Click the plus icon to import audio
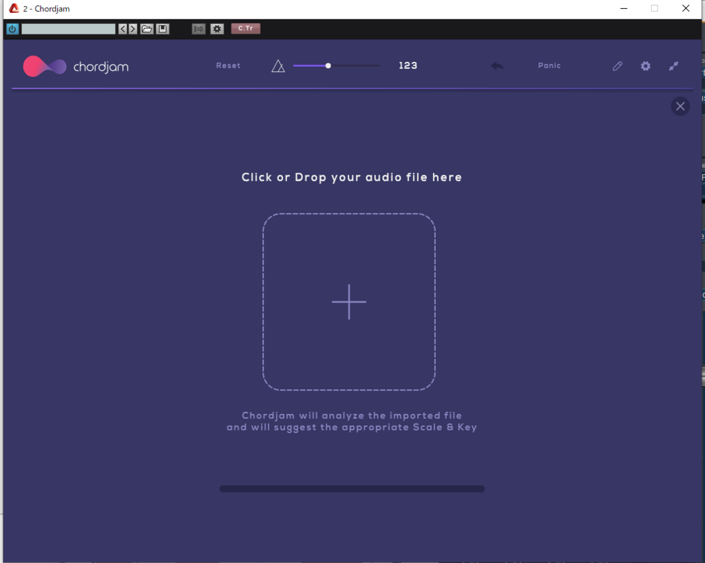 [349, 302]
